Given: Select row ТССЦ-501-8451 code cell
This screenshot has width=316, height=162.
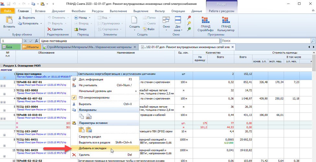Looking at the screenshot, I should (46, 143).
